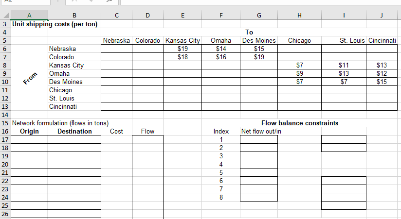This screenshot has height=219, width=401.
Task: Click the 'Chicago' row label in row 11
Action: point(74,90)
